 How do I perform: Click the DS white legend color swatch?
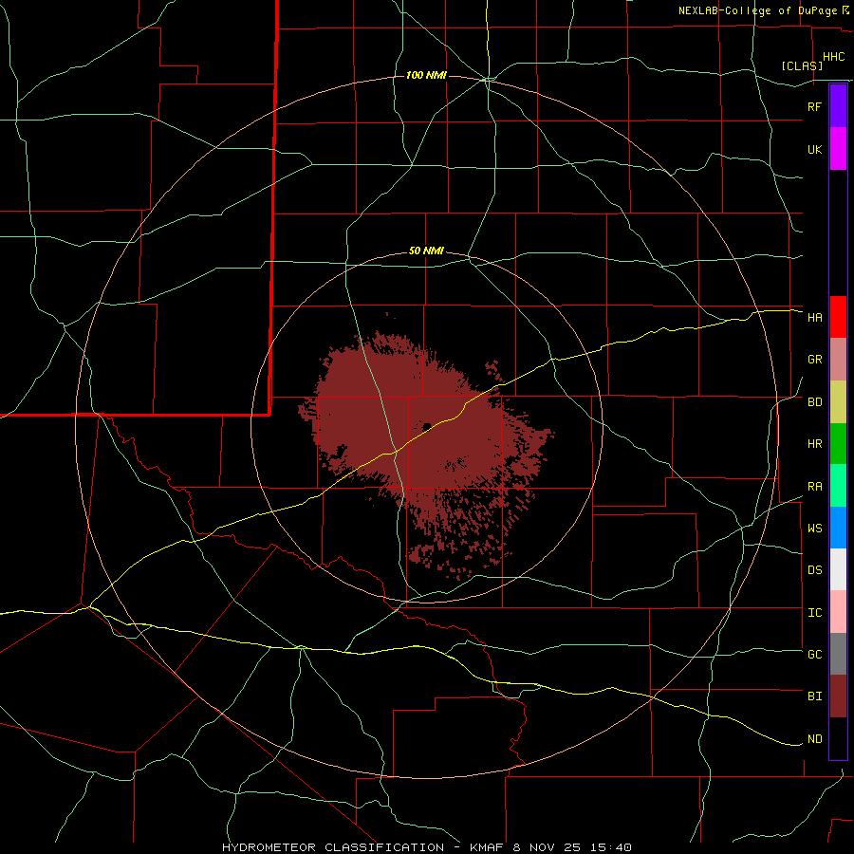point(838,569)
